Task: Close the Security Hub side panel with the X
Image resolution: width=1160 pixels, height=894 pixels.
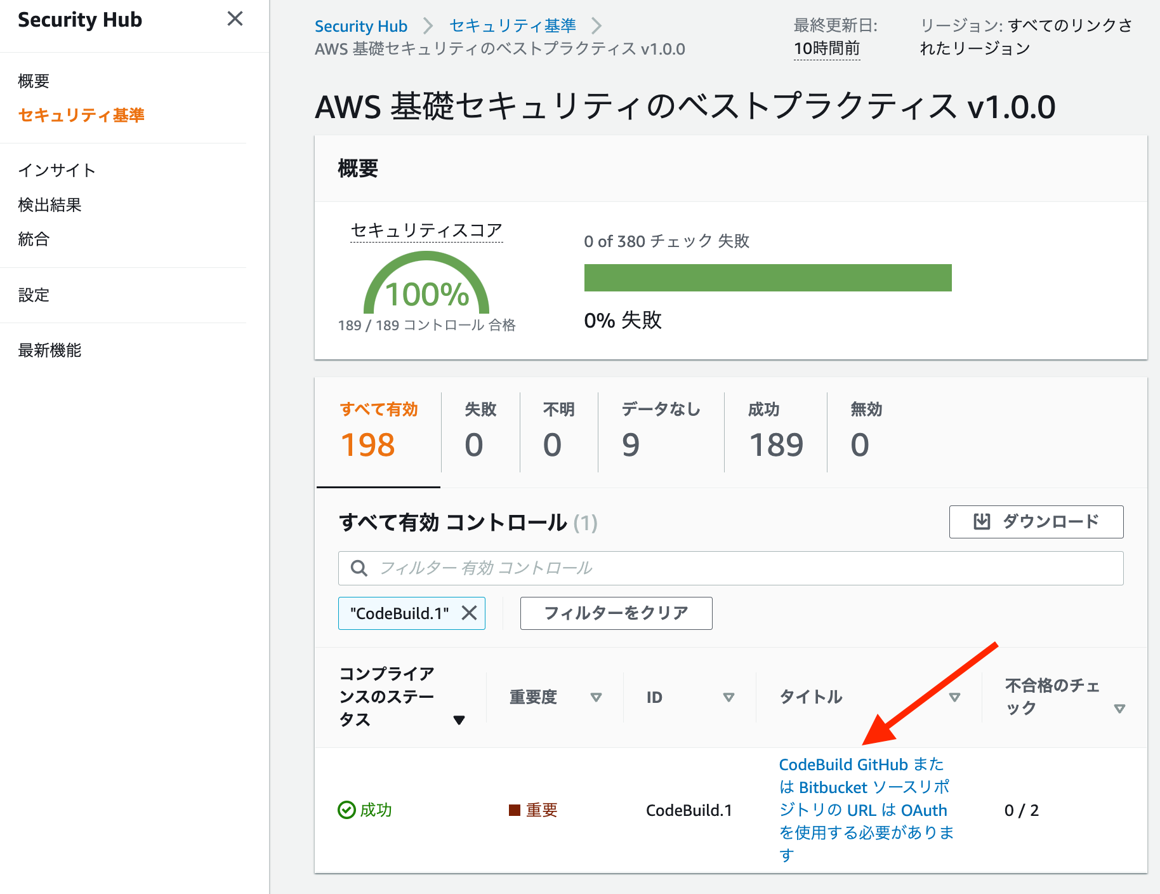Action: 235,20
